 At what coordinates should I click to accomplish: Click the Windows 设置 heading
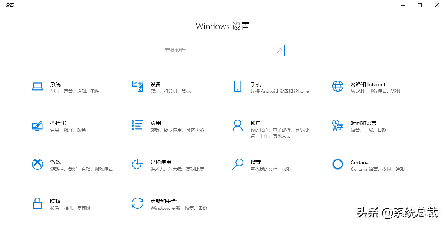pos(223,26)
